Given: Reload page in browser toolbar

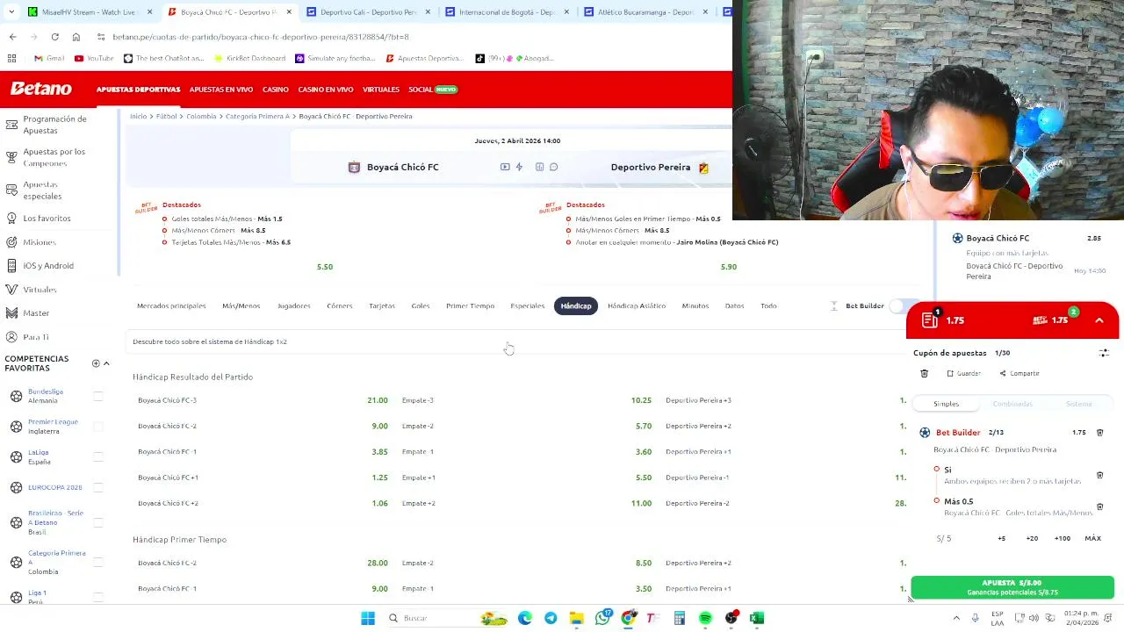Looking at the screenshot, I should pyautogui.click(x=54, y=37).
